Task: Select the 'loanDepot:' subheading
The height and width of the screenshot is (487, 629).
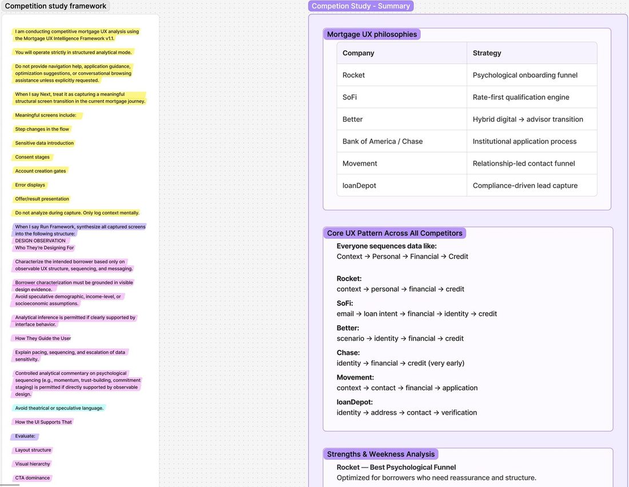Action: pyautogui.click(x=355, y=402)
